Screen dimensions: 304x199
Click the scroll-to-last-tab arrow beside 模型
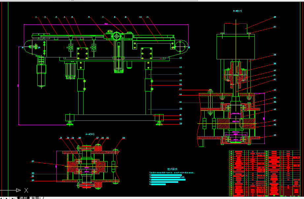[13, 198]
